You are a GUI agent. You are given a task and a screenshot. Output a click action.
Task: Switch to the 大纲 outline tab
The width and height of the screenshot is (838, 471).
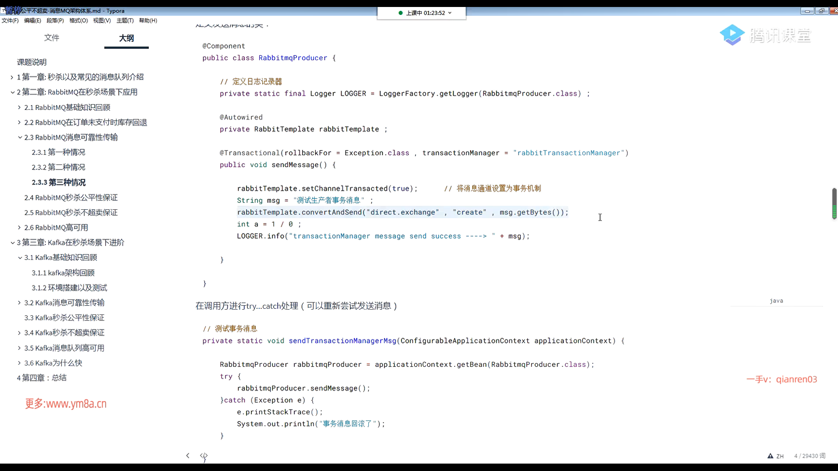coord(126,38)
